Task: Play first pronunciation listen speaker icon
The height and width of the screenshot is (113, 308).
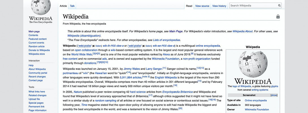Action: tap(93, 46)
